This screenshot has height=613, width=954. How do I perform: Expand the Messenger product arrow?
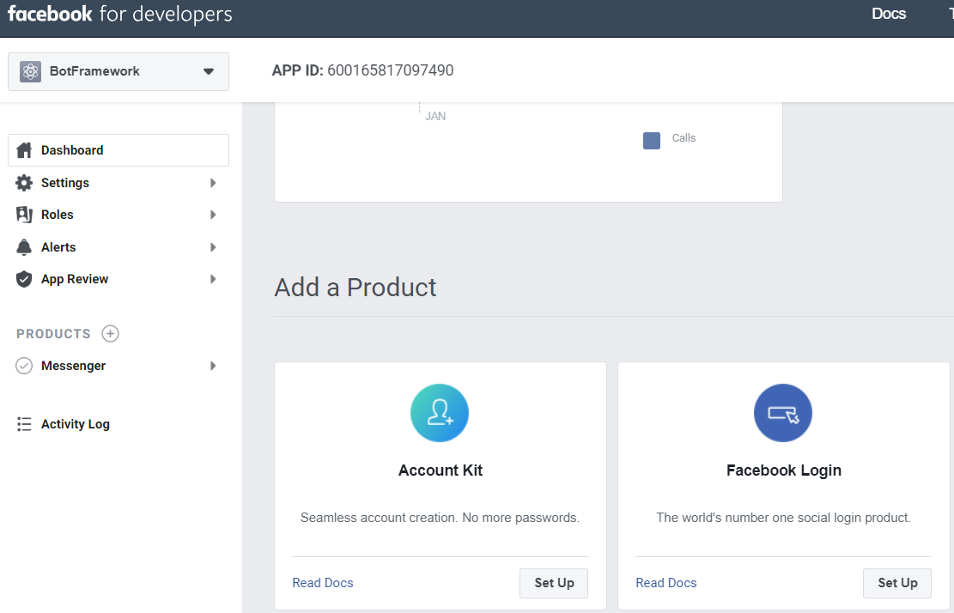pyautogui.click(x=213, y=366)
